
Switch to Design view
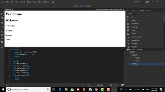(x=88, y=6)
